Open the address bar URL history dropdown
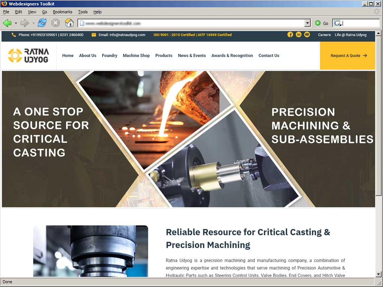 coord(307,23)
